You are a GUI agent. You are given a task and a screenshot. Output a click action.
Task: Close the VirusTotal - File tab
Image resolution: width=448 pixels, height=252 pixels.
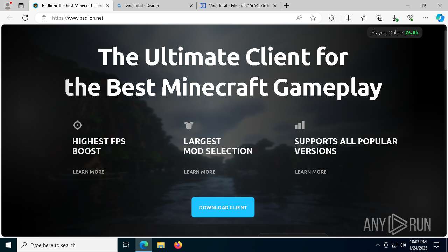275,6
